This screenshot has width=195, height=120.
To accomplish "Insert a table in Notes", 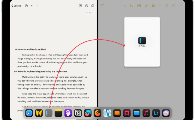I will (x=139, y=6).
